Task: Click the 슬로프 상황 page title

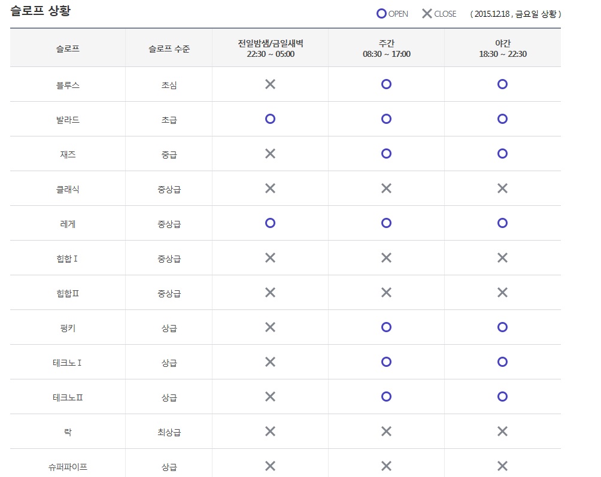Action: pyautogui.click(x=41, y=11)
